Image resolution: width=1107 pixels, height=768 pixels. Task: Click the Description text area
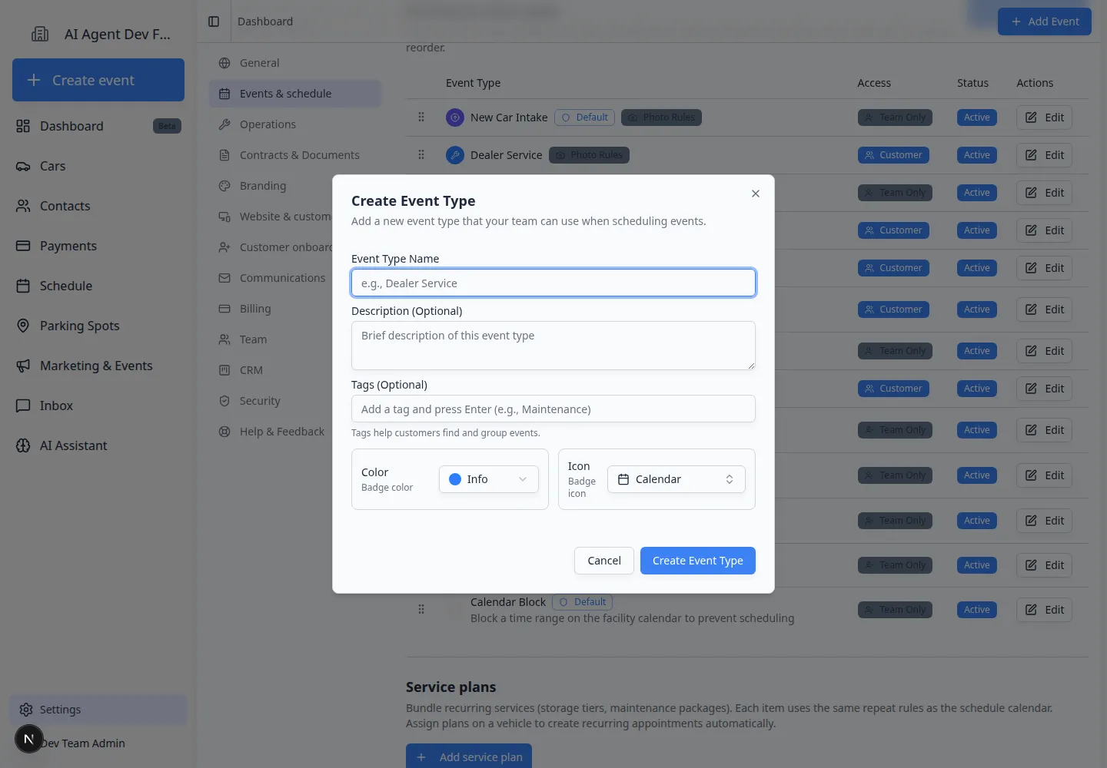click(553, 346)
